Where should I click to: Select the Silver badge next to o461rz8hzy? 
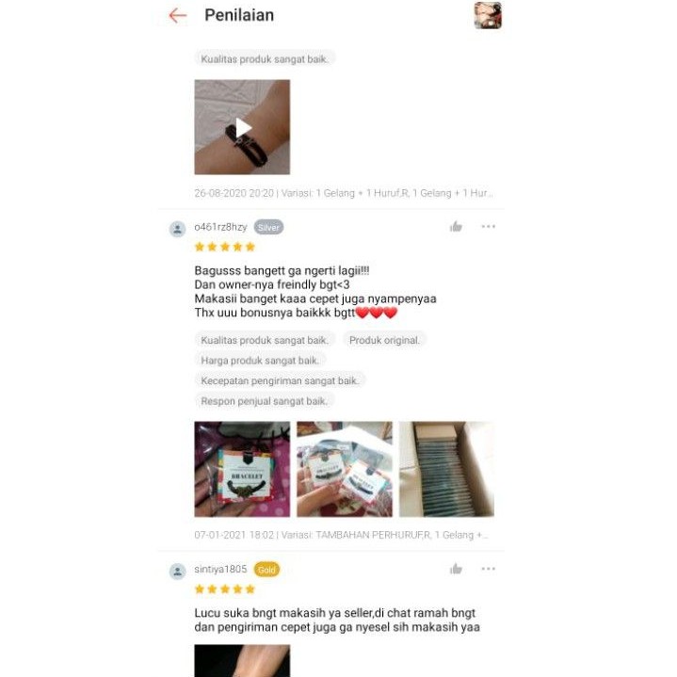click(x=268, y=227)
